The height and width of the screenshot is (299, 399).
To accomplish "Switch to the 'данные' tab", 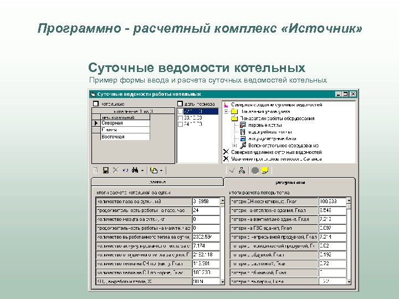I will tap(157, 182).
